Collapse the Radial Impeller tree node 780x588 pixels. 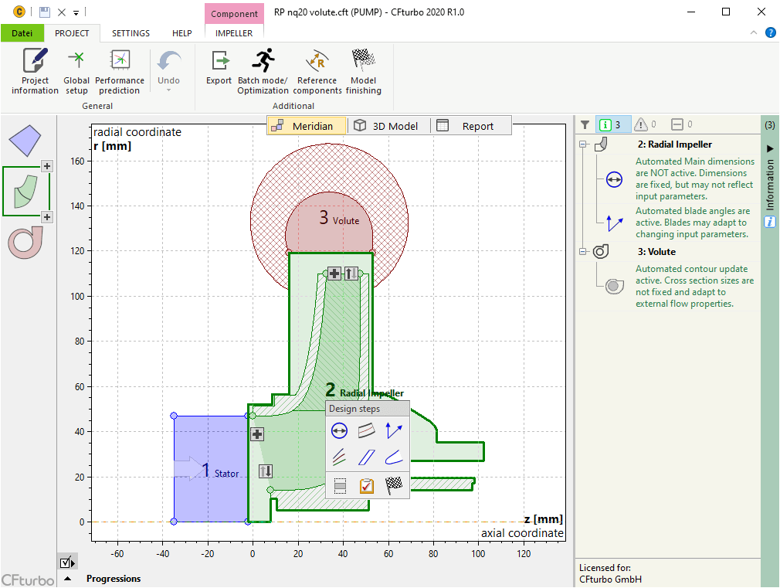click(x=582, y=144)
